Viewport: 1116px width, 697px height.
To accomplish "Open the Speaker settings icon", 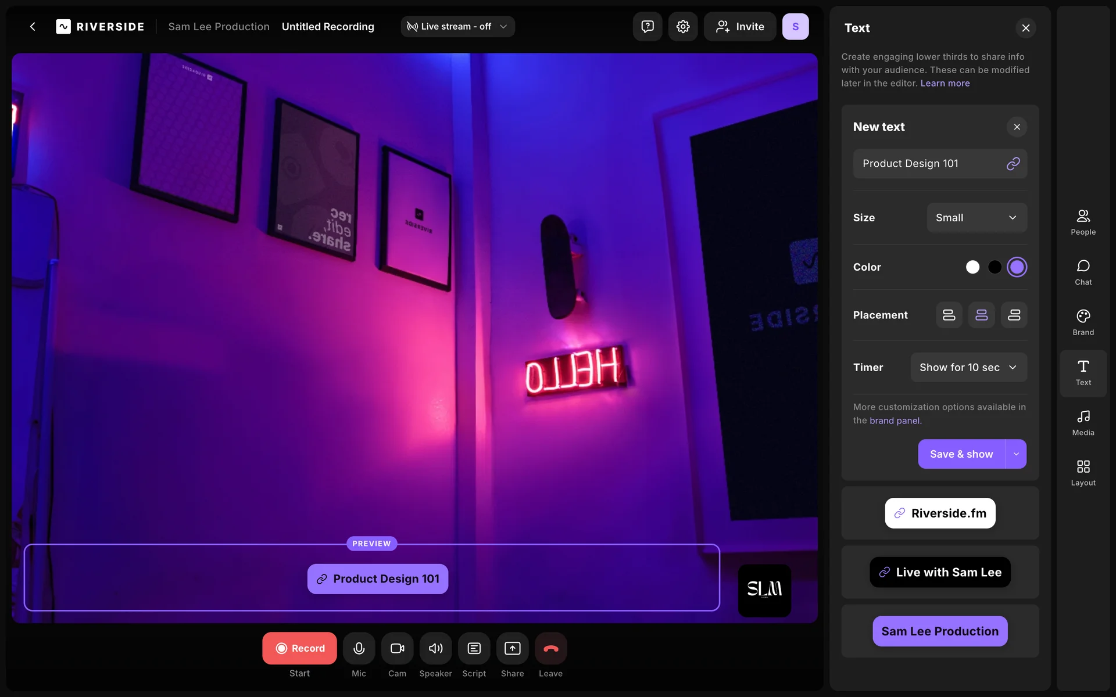I will point(435,648).
